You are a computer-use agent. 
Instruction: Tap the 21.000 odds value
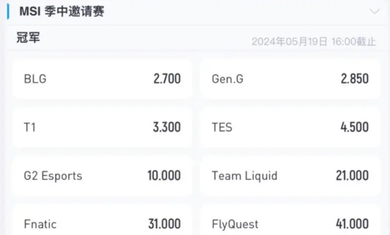tap(352, 175)
